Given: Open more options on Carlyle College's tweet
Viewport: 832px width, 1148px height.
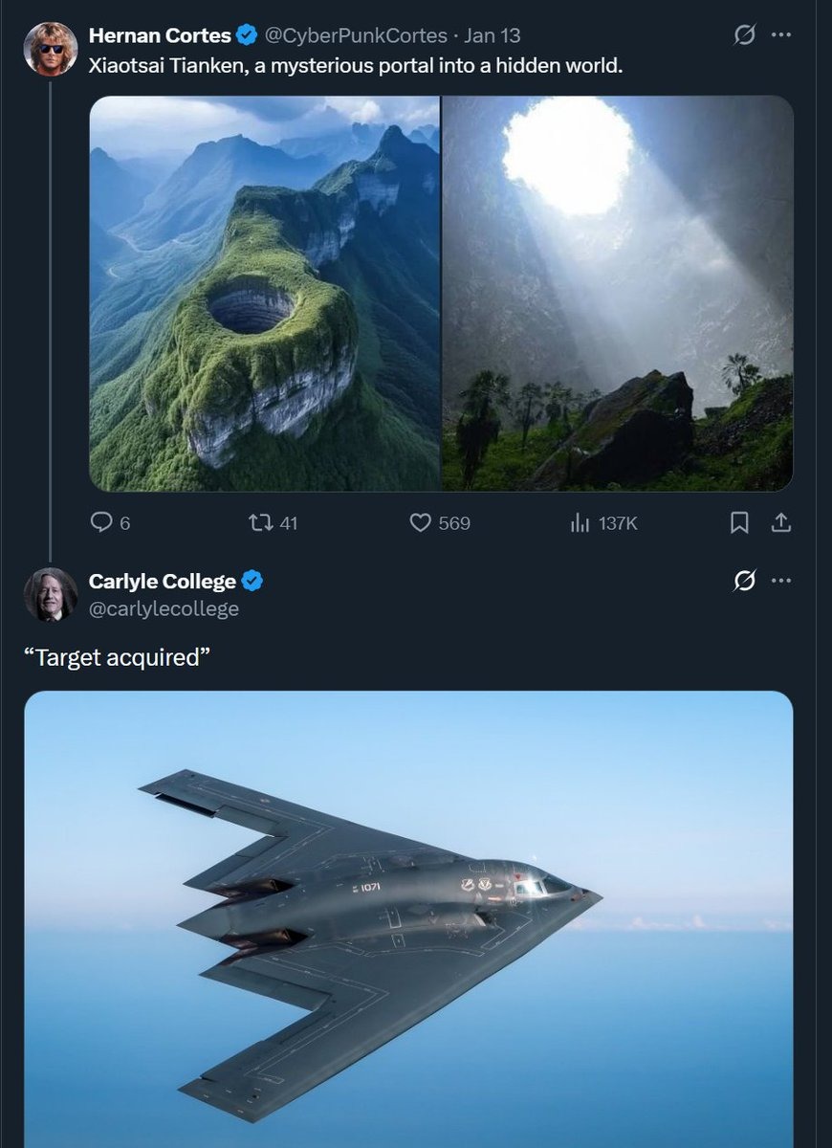Looking at the screenshot, I should pos(783,581).
